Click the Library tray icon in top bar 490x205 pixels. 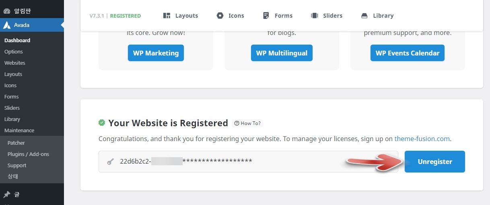click(364, 16)
